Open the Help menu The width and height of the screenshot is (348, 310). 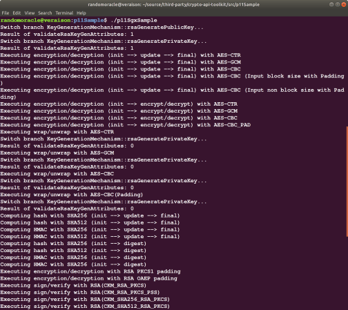[81, 13]
